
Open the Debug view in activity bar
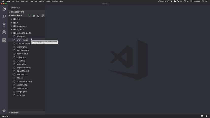coord(4,32)
